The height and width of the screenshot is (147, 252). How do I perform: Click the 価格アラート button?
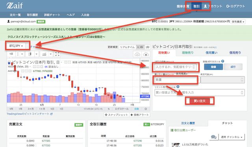pyautogui.click(x=140, y=115)
